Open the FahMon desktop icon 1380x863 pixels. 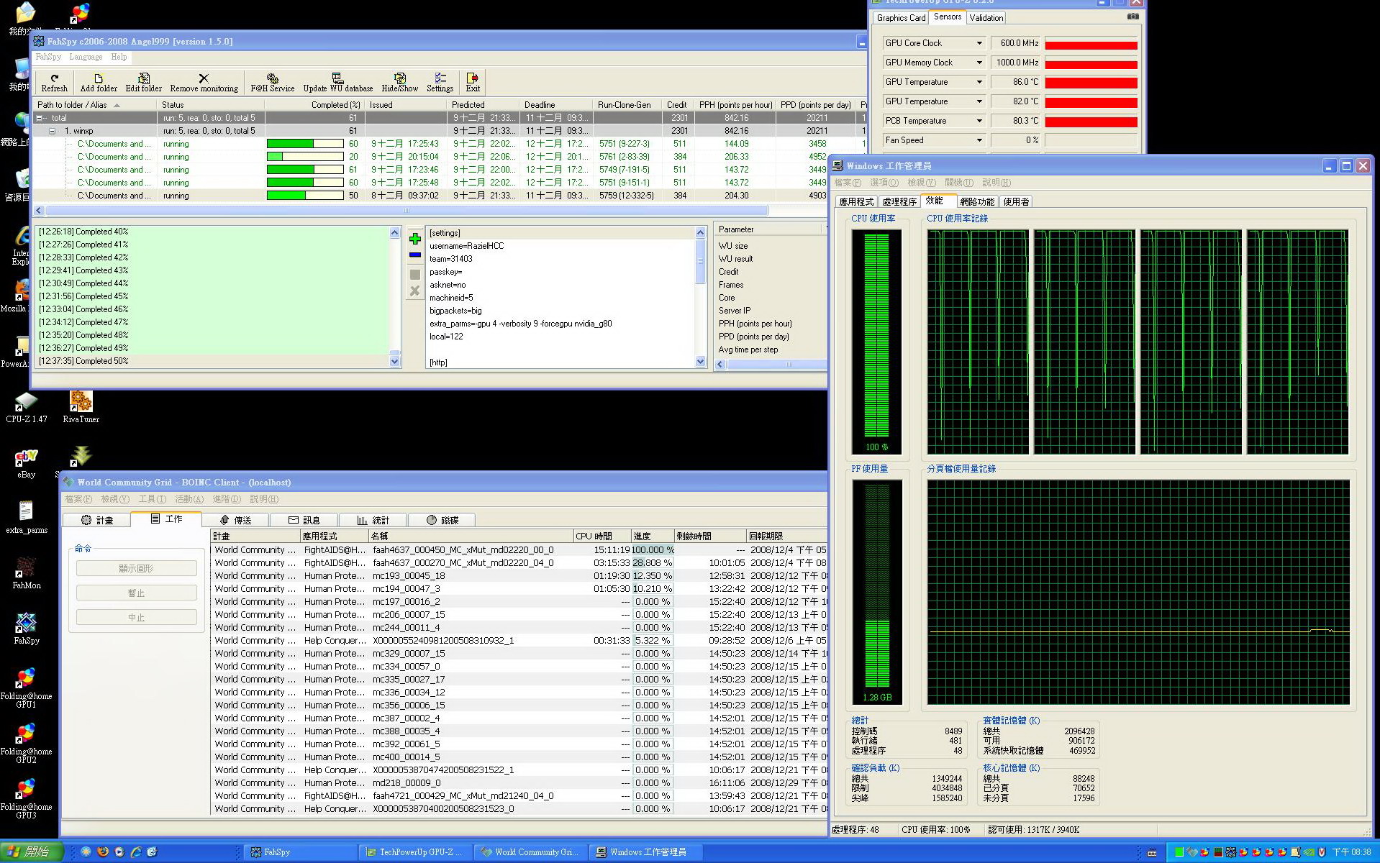click(x=27, y=573)
